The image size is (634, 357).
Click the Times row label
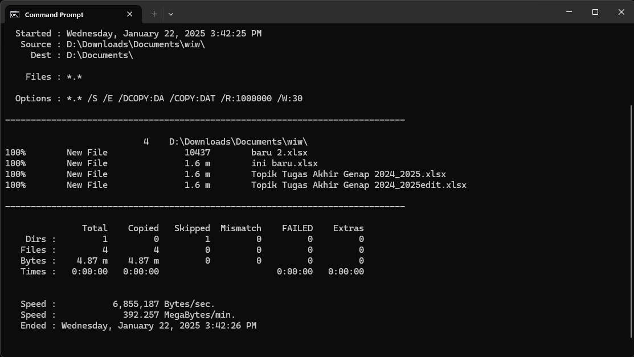click(x=33, y=272)
